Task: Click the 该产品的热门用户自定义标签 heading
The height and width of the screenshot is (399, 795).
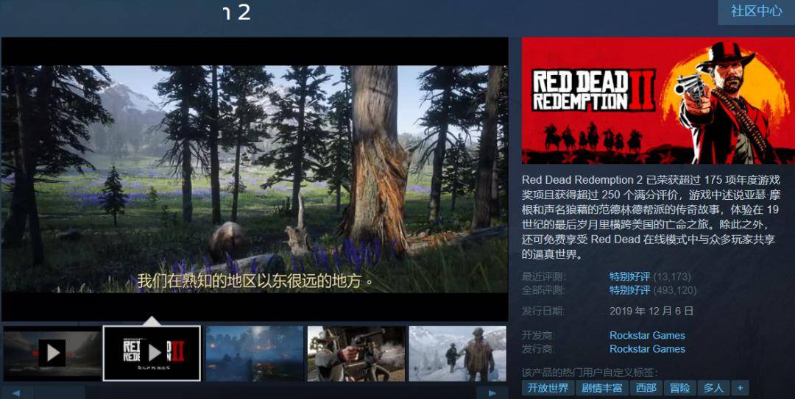Action: point(590,373)
